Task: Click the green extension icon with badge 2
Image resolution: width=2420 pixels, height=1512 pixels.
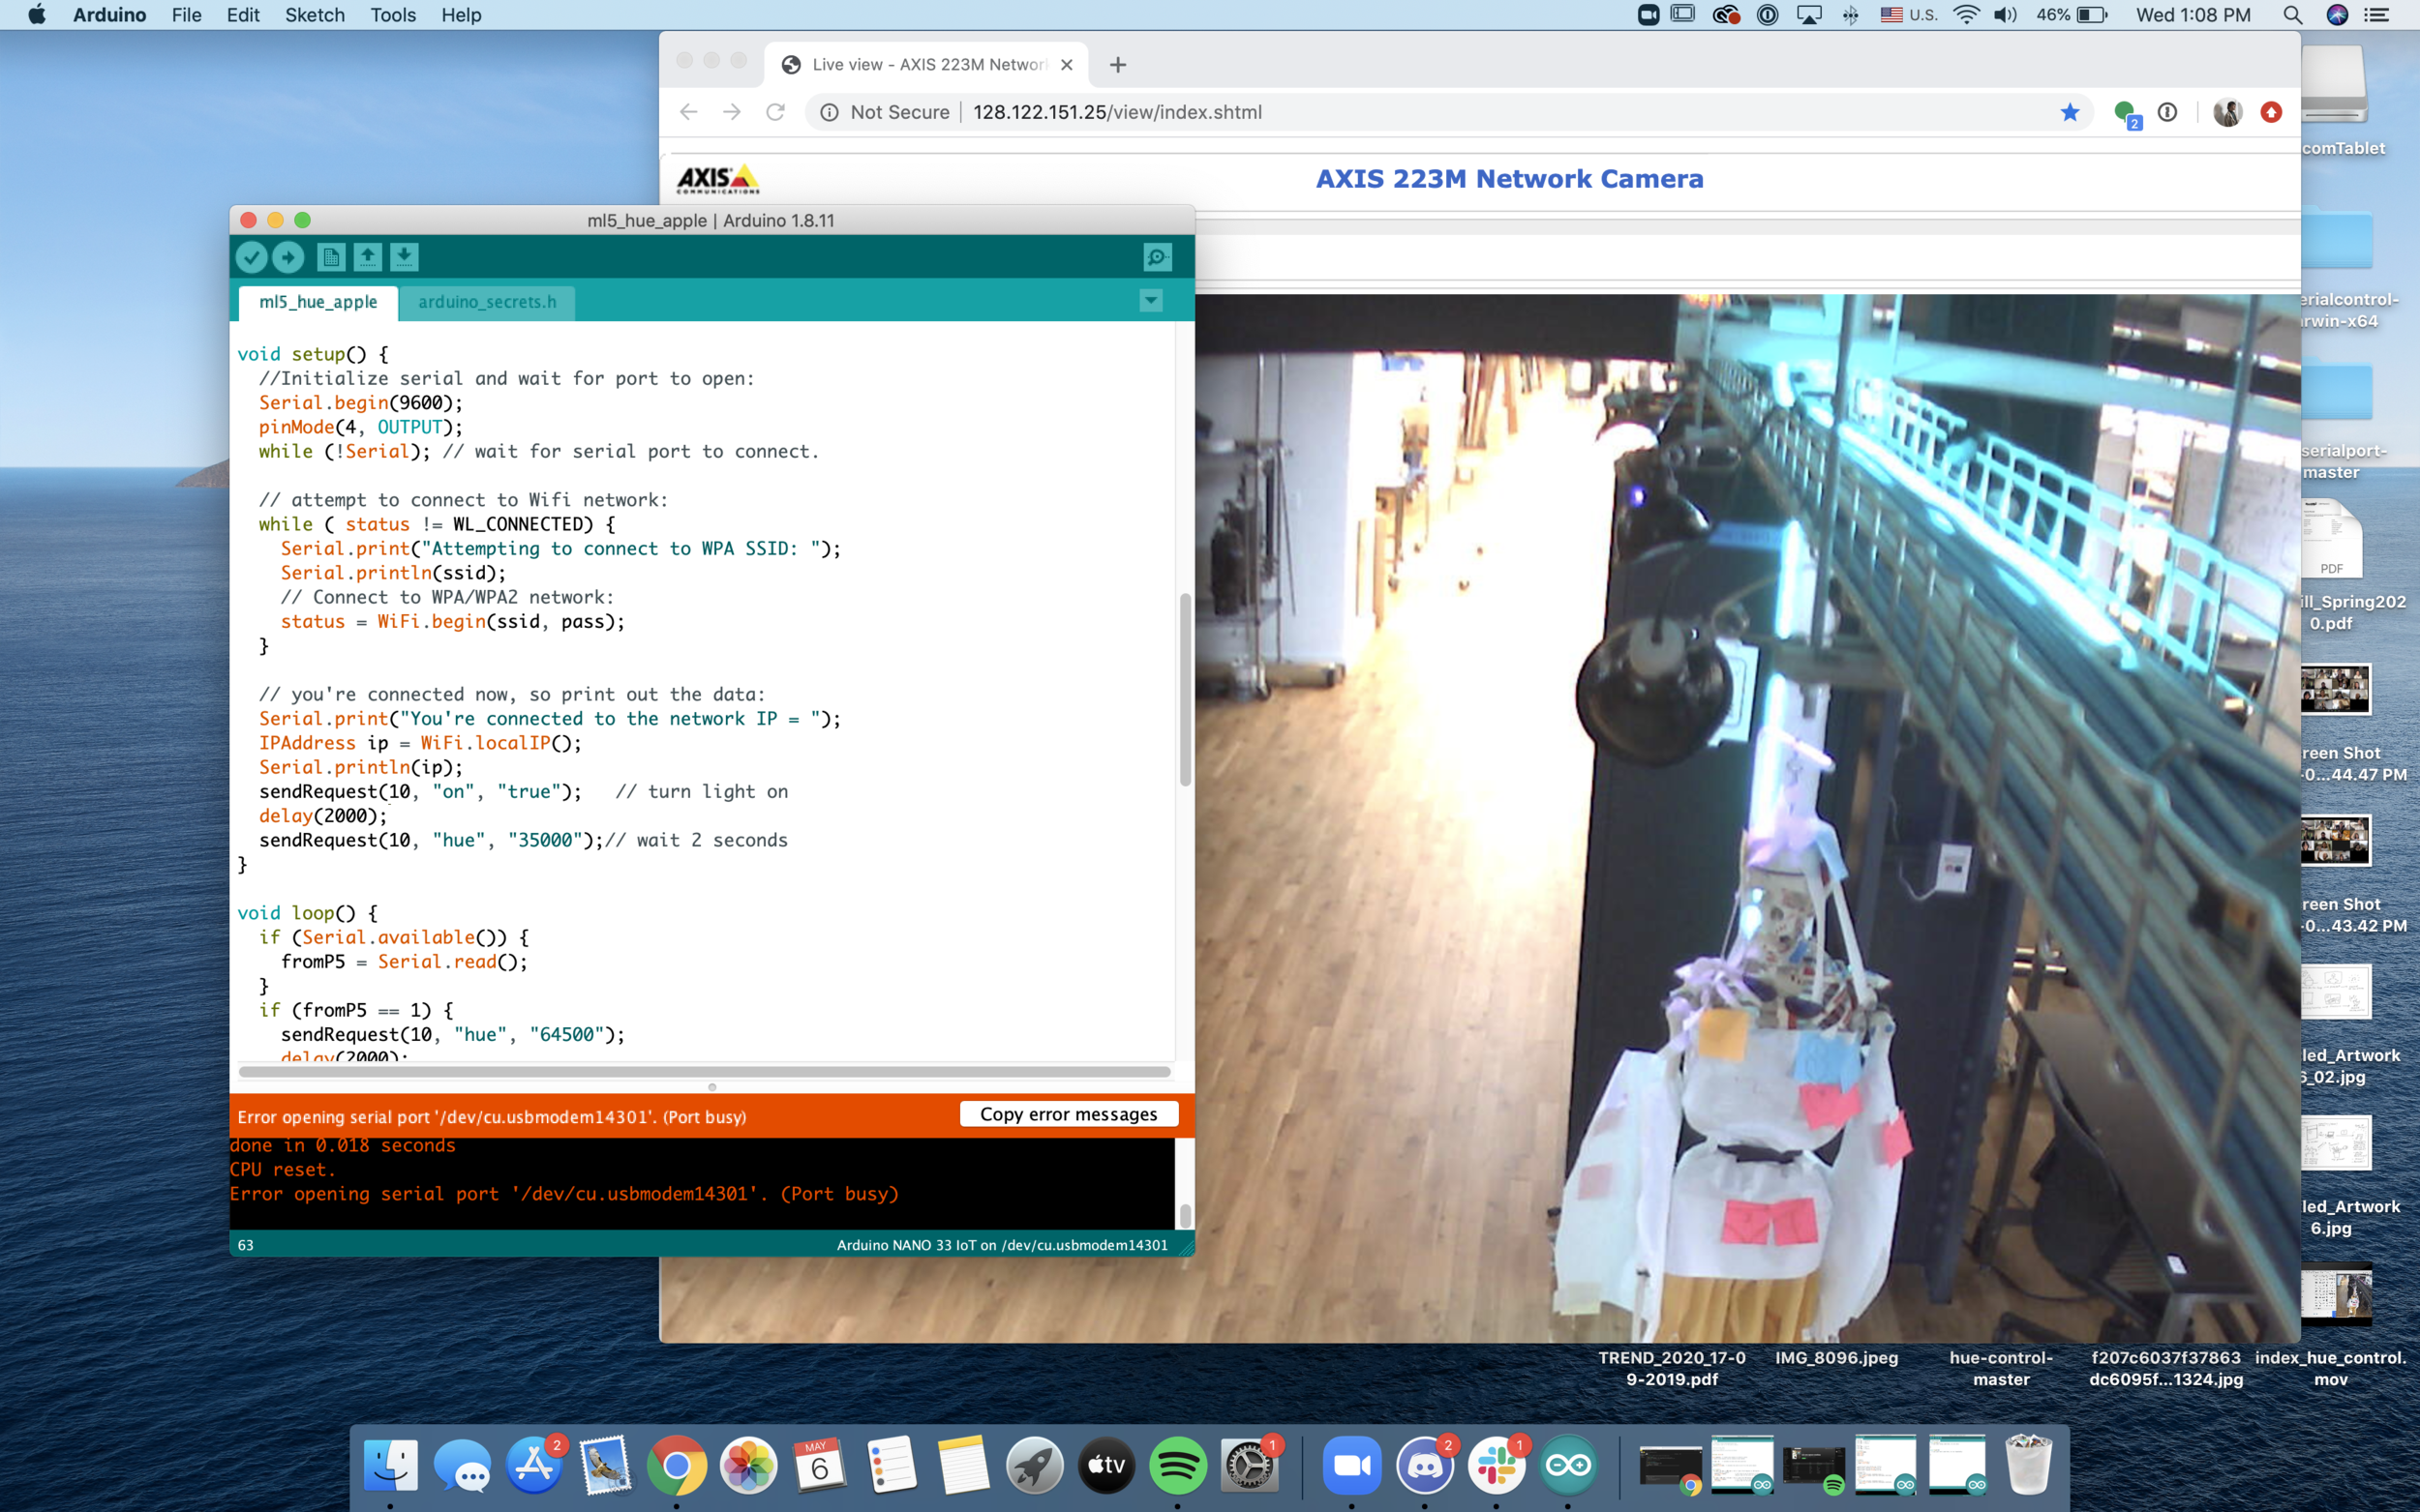Action: [2126, 114]
